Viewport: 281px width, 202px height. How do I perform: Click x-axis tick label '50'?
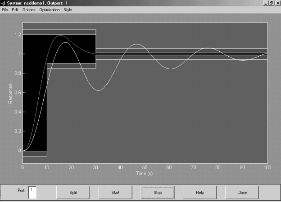[145, 167]
